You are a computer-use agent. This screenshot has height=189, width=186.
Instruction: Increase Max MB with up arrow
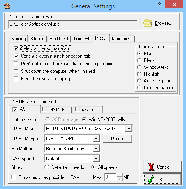[x=120, y=175]
